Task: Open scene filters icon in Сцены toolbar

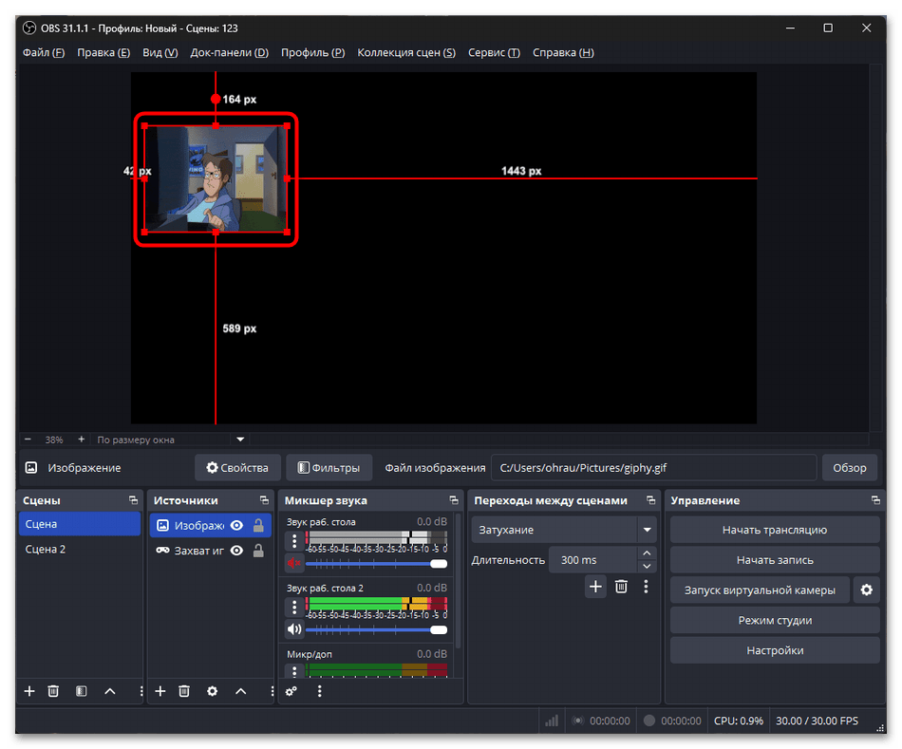Action: pos(81,691)
